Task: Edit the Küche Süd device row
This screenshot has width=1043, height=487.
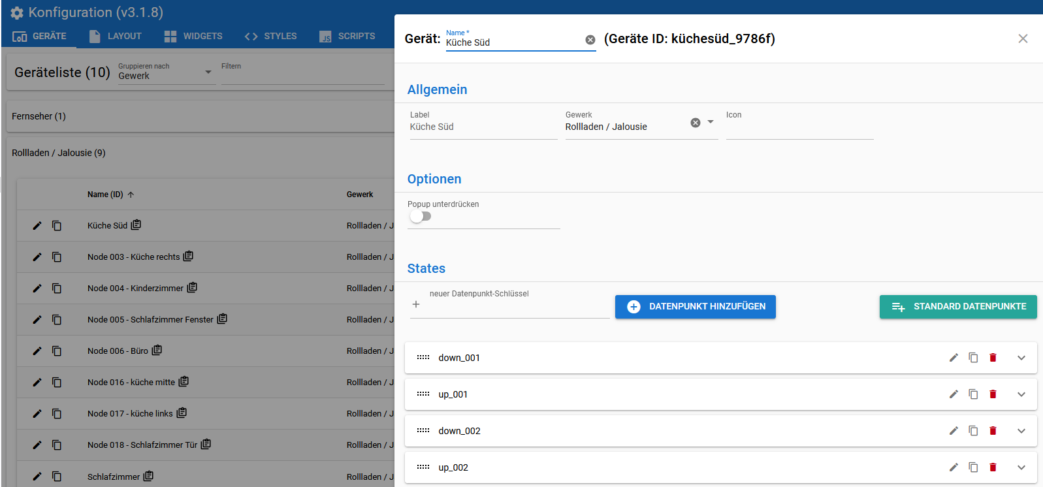Action: point(37,226)
